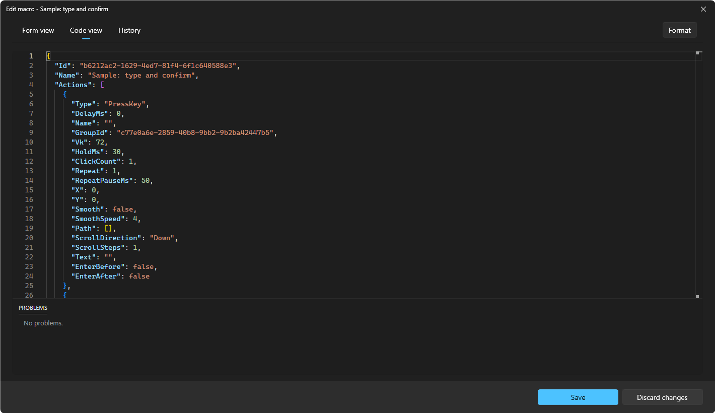Click the "X" coordinate key
The width and height of the screenshot is (715, 413).
coord(77,190)
